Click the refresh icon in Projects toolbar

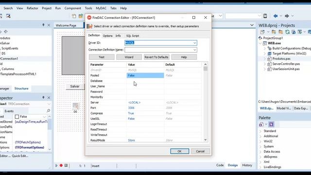pyautogui.click(x=287, y=32)
